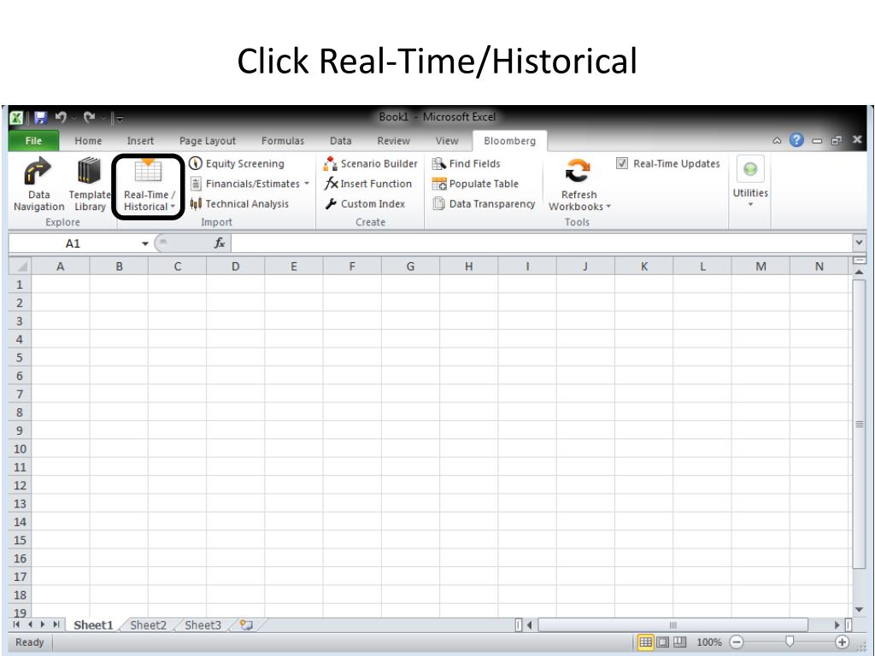Open Redo history dropdown arrow

[103, 118]
